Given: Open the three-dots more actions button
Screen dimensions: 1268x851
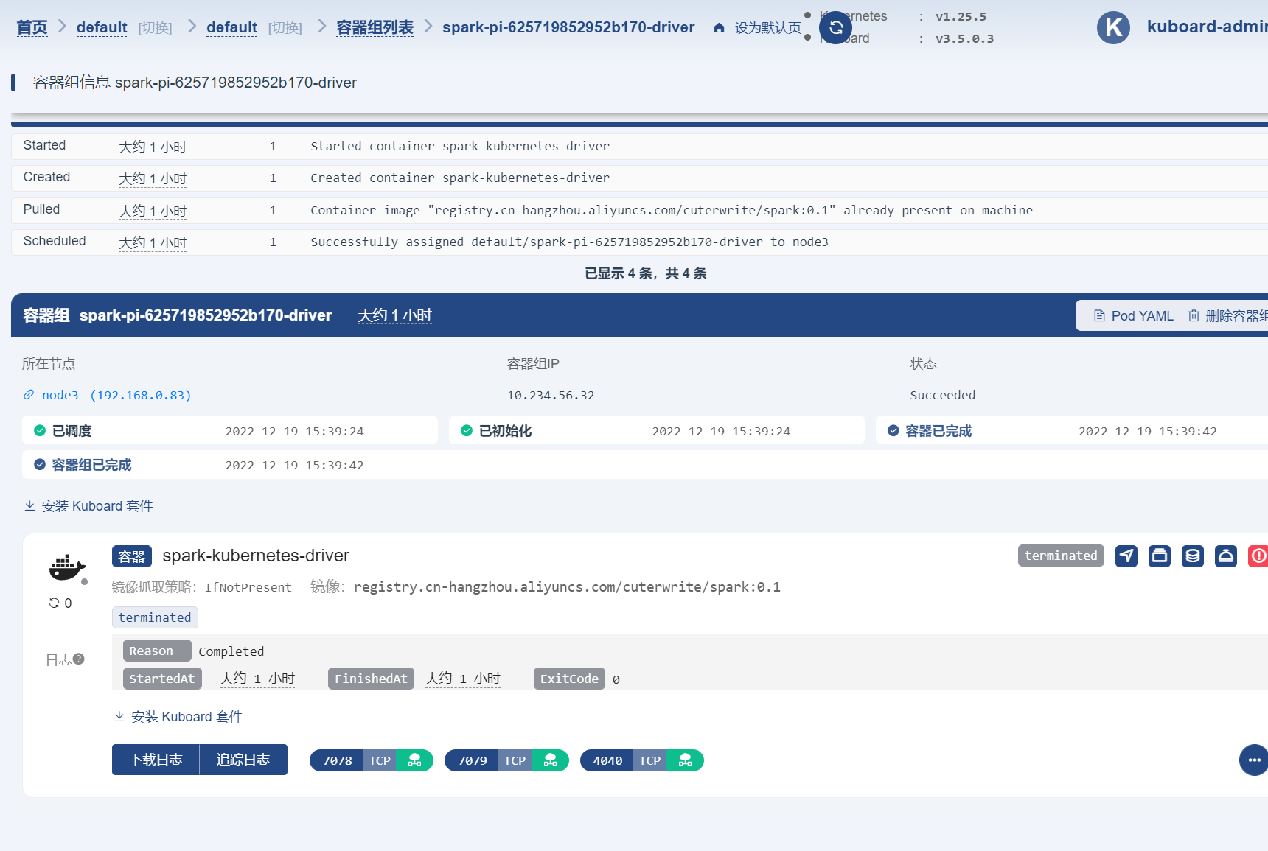Looking at the screenshot, I should [1253, 760].
